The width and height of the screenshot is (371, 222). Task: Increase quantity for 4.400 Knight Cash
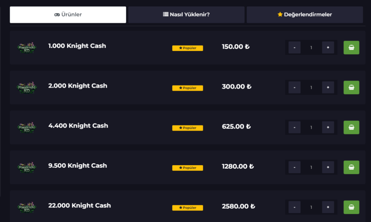(x=328, y=127)
